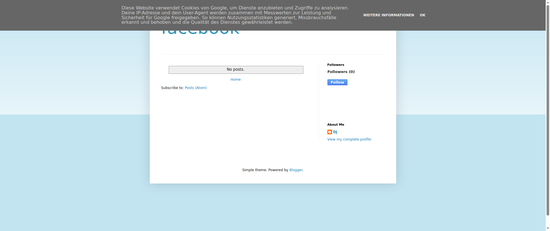
Task: Click the German cookie notice text
Action: [235, 15]
